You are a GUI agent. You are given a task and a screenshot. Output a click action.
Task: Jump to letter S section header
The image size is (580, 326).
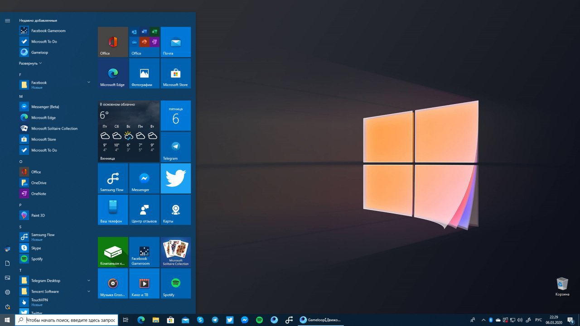click(20, 227)
